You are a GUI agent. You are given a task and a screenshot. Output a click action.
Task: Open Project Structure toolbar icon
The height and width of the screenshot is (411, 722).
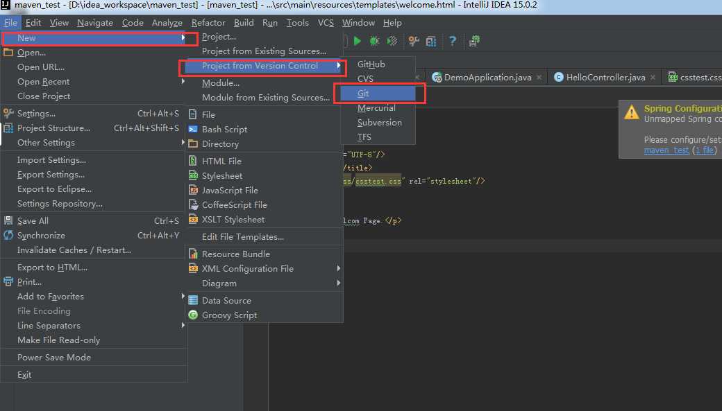tap(431, 42)
